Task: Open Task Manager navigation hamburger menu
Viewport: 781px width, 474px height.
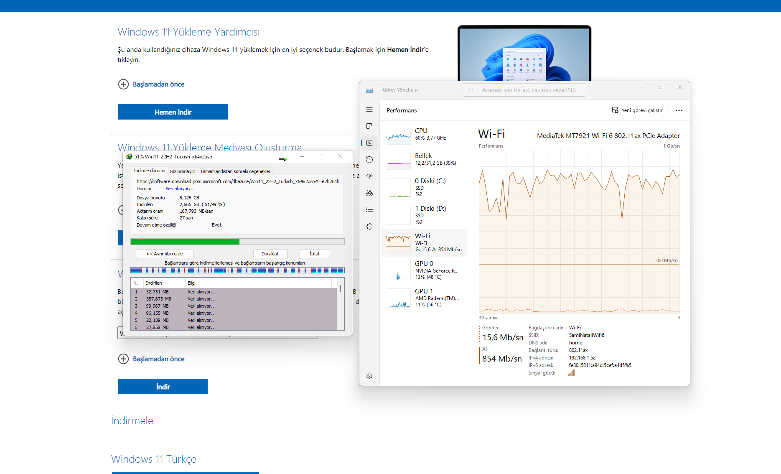Action: click(369, 110)
